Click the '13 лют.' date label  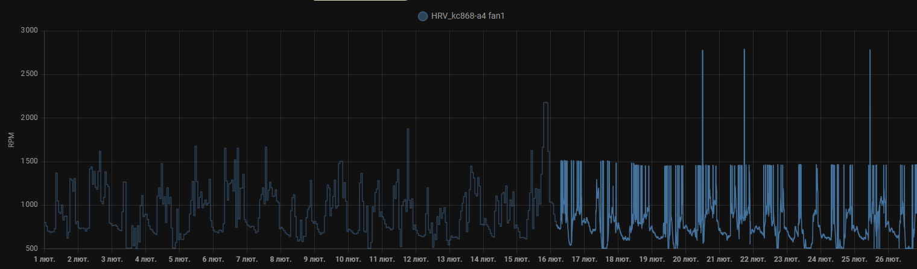point(449,259)
